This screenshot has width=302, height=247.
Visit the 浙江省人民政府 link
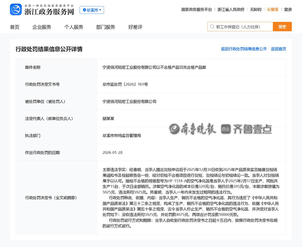(x=231, y=9)
